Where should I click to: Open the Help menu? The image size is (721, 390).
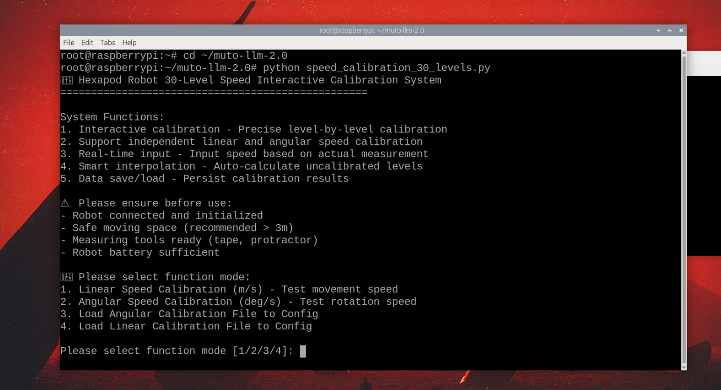tap(129, 43)
